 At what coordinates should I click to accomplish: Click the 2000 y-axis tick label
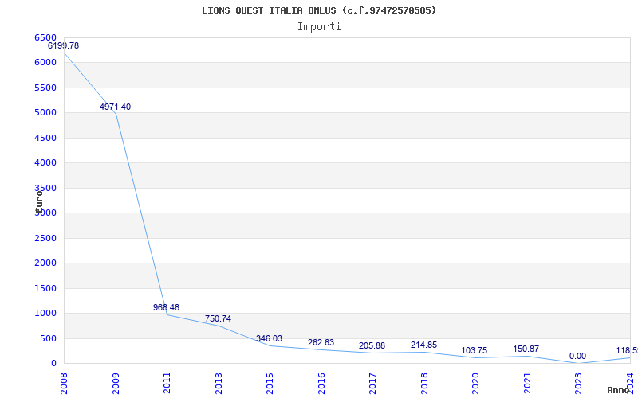pyautogui.click(x=45, y=263)
